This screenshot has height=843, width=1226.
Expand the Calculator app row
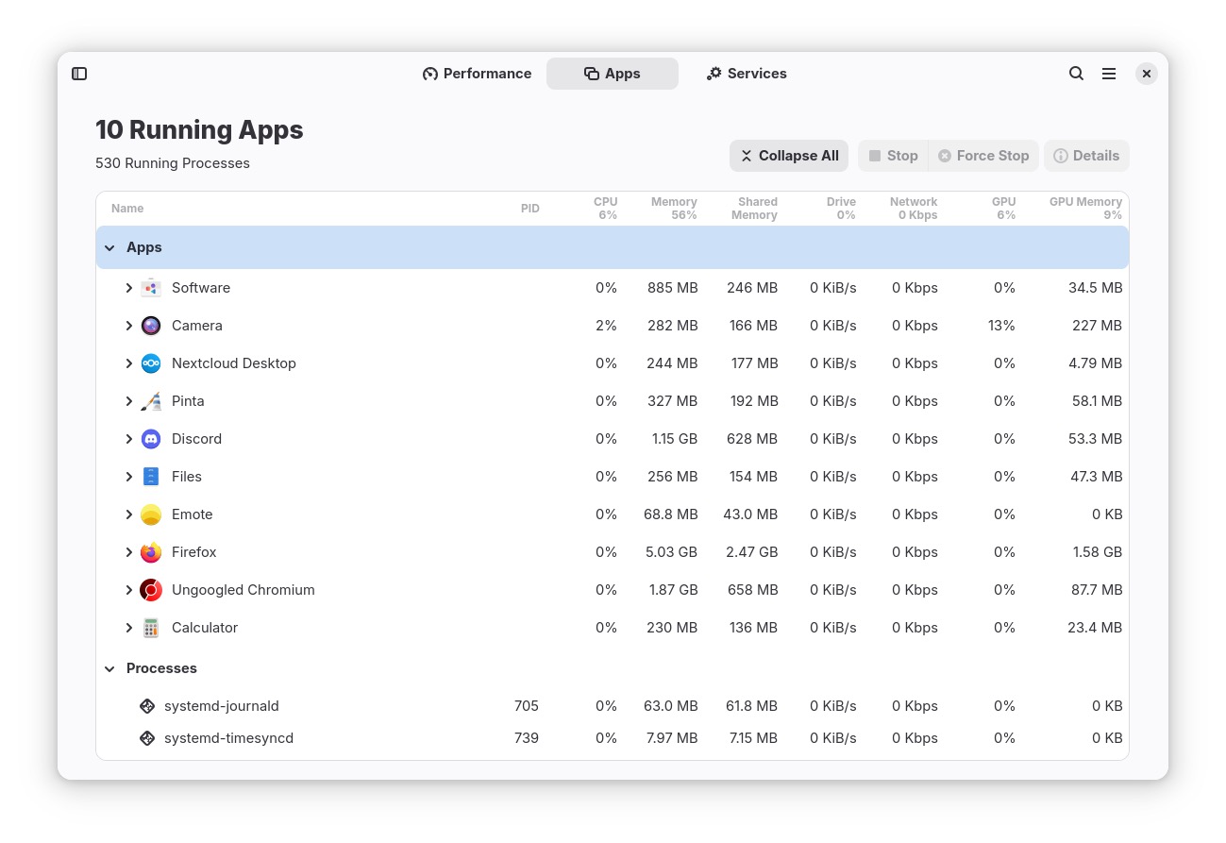(129, 628)
